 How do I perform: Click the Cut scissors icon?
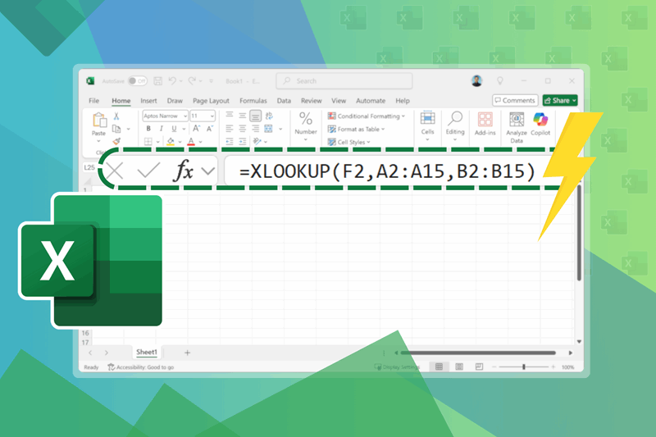(117, 116)
